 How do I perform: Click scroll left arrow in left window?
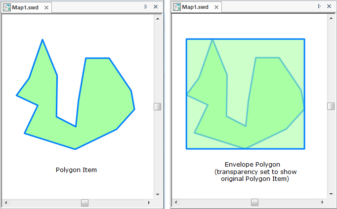(6, 203)
